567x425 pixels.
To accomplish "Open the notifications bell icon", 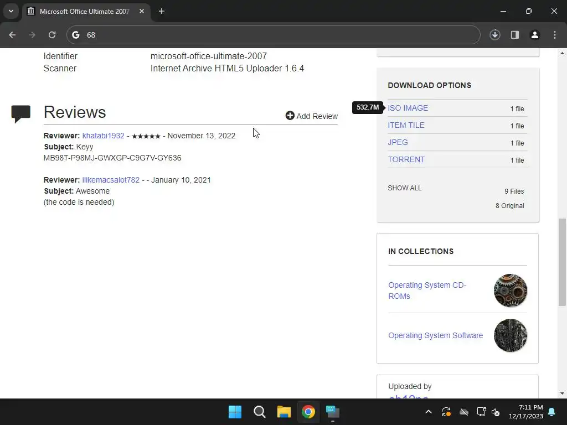I will point(552,412).
